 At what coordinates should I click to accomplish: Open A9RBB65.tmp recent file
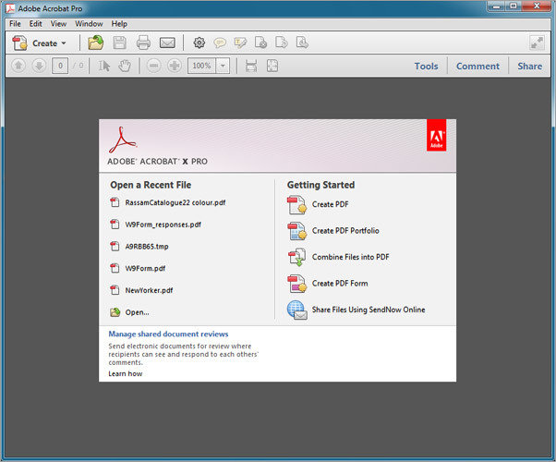[147, 247]
